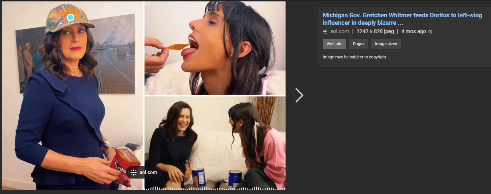Screen dimensions: 491x194
Task: Click the globe icon on the image's aol.com badge
Action: (x=133, y=172)
